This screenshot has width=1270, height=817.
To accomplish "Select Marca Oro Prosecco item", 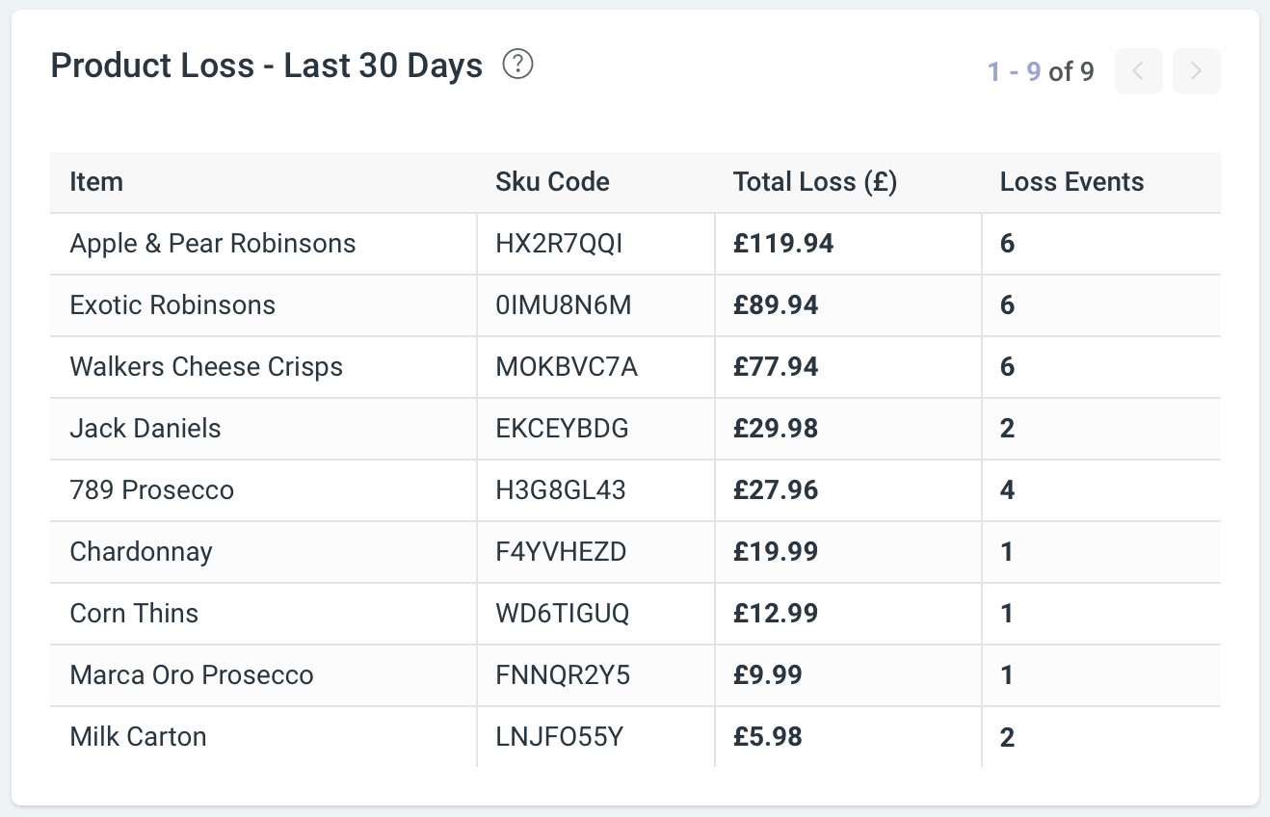I will pyautogui.click(x=192, y=675).
